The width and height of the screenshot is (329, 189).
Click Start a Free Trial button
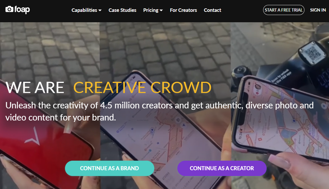284,10
